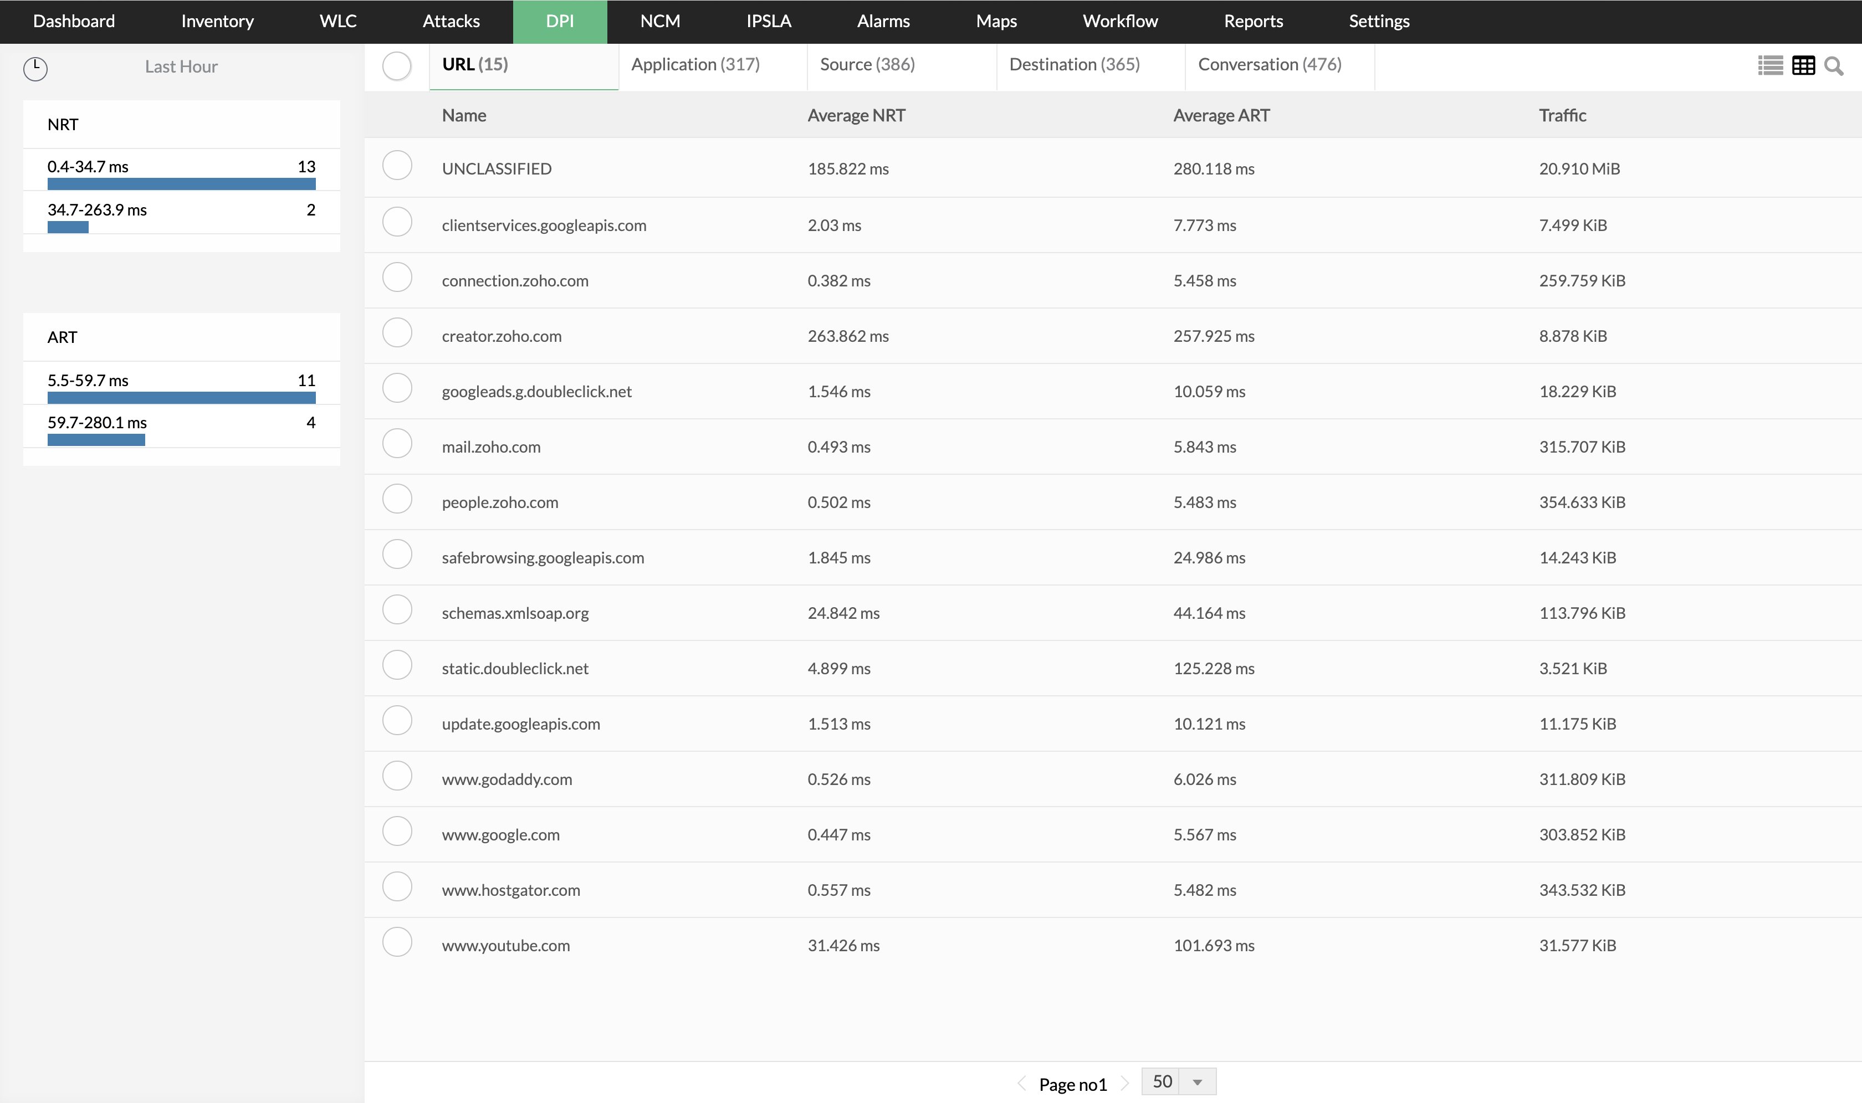Viewport: 1862px width, 1103px height.
Task: Switch to list view icon
Action: click(x=1770, y=65)
